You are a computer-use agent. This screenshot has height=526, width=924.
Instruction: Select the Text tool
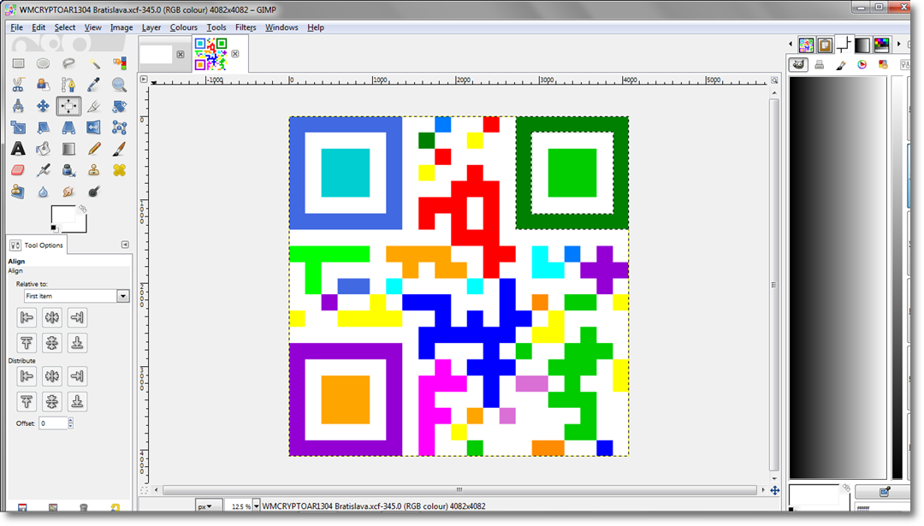pyautogui.click(x=18, y=149)
